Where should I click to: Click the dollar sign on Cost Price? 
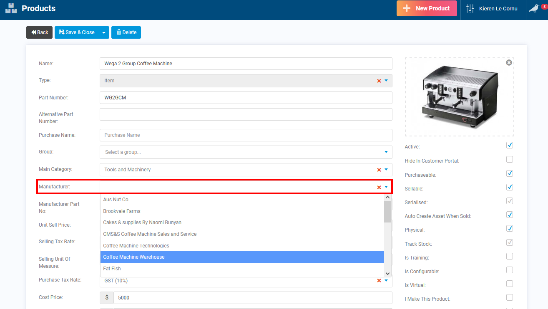coord(107,298)
